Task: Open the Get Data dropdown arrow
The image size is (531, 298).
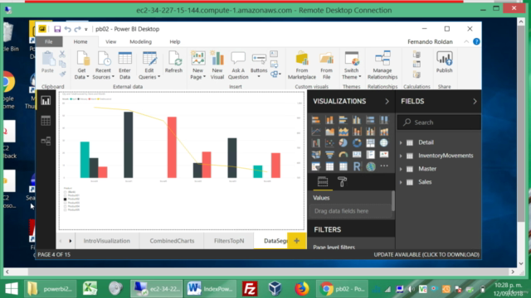Action: [x=87, y=77]
